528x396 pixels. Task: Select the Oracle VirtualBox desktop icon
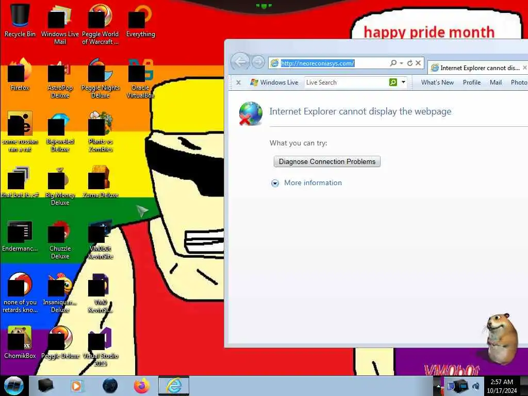click(x=140, y=78)
